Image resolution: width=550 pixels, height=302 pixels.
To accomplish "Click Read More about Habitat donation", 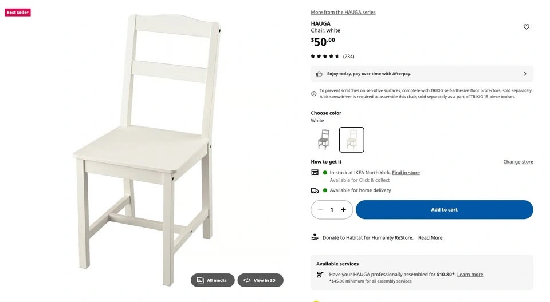I will tap(430, 237).
